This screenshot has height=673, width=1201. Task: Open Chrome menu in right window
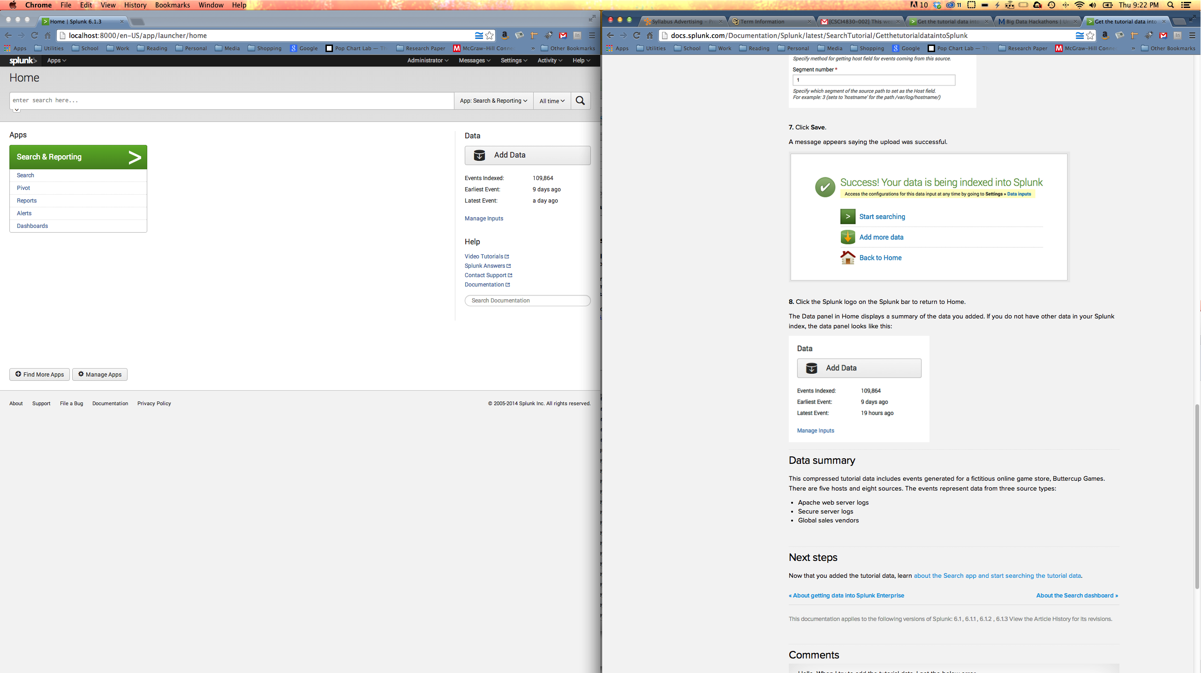(x=1192, y=35)
